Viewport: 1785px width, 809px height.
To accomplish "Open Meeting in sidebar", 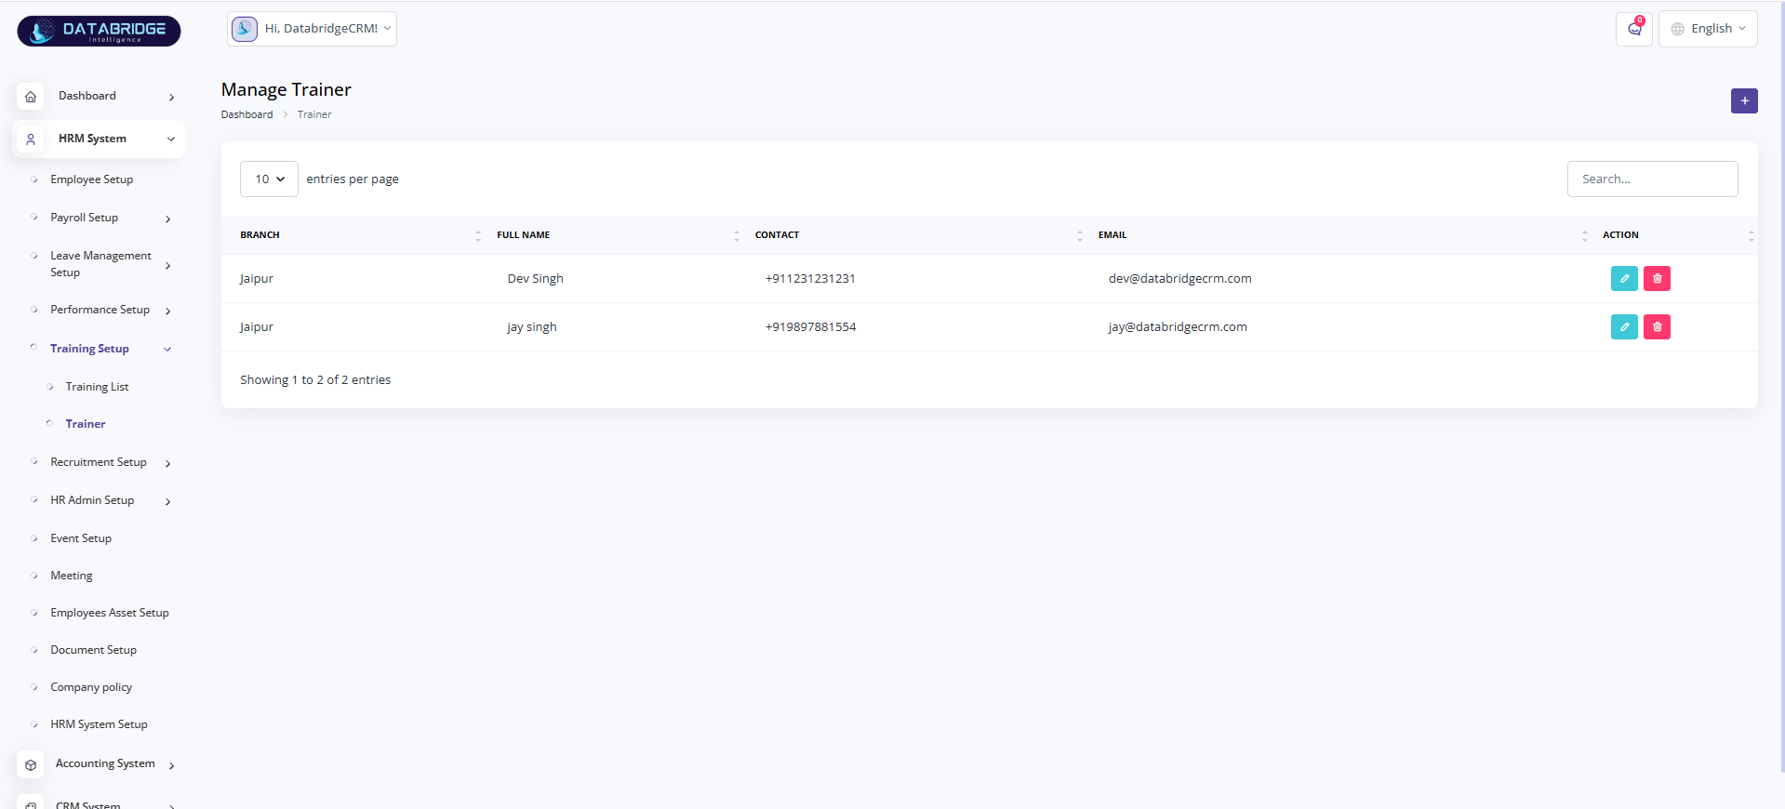I will 72,576.
